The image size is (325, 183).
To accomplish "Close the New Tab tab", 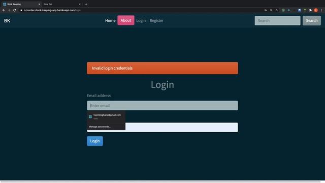I will click(x=80, y=4).
